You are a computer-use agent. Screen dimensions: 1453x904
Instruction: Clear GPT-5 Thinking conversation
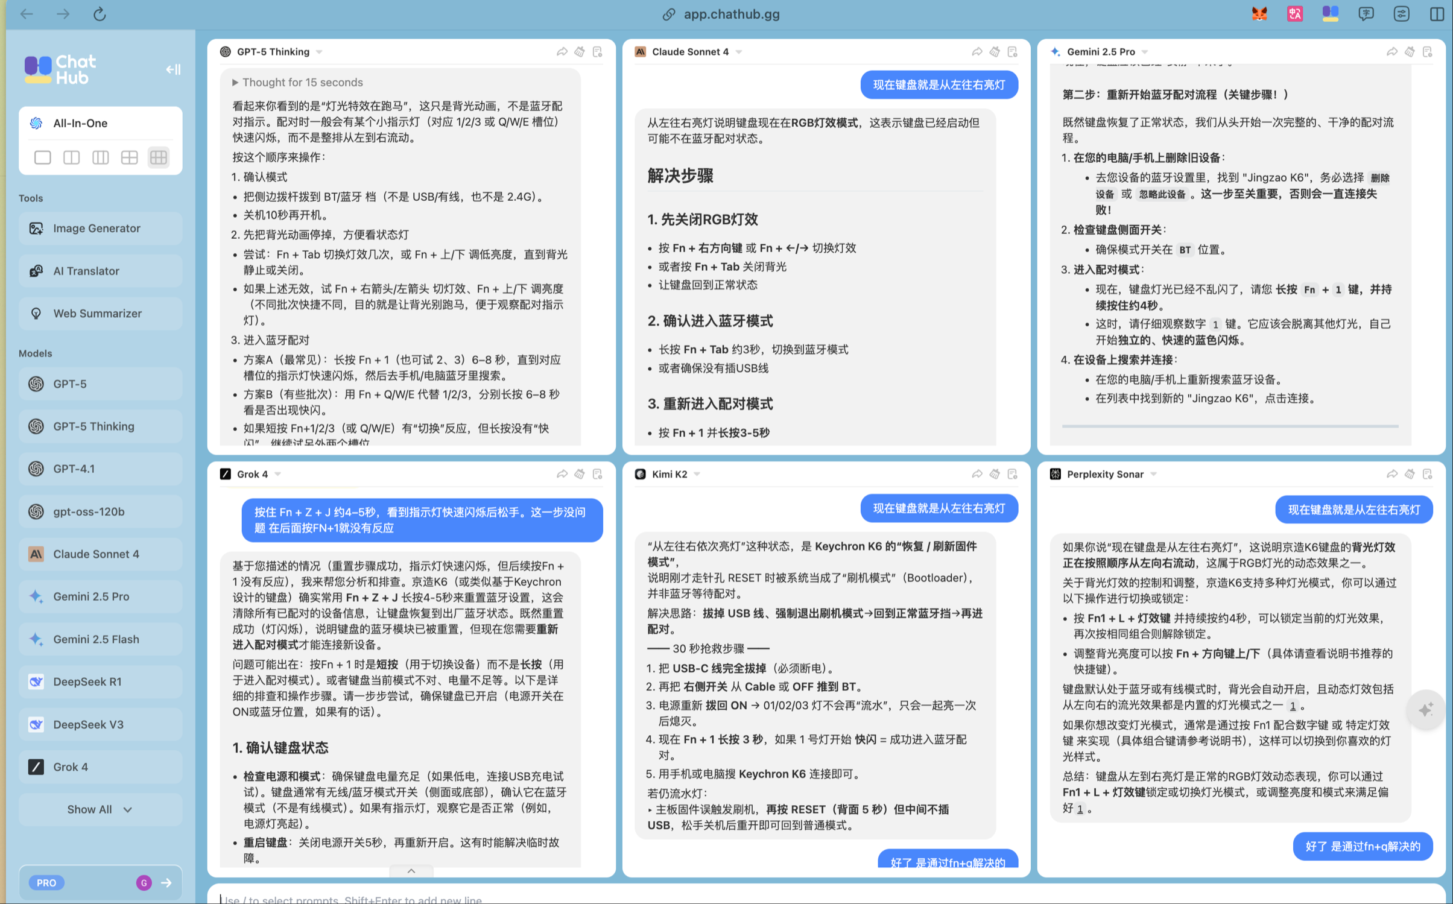click(580, 52)
